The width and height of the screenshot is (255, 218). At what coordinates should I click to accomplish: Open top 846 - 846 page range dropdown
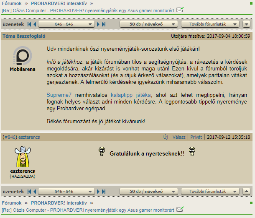66,24
